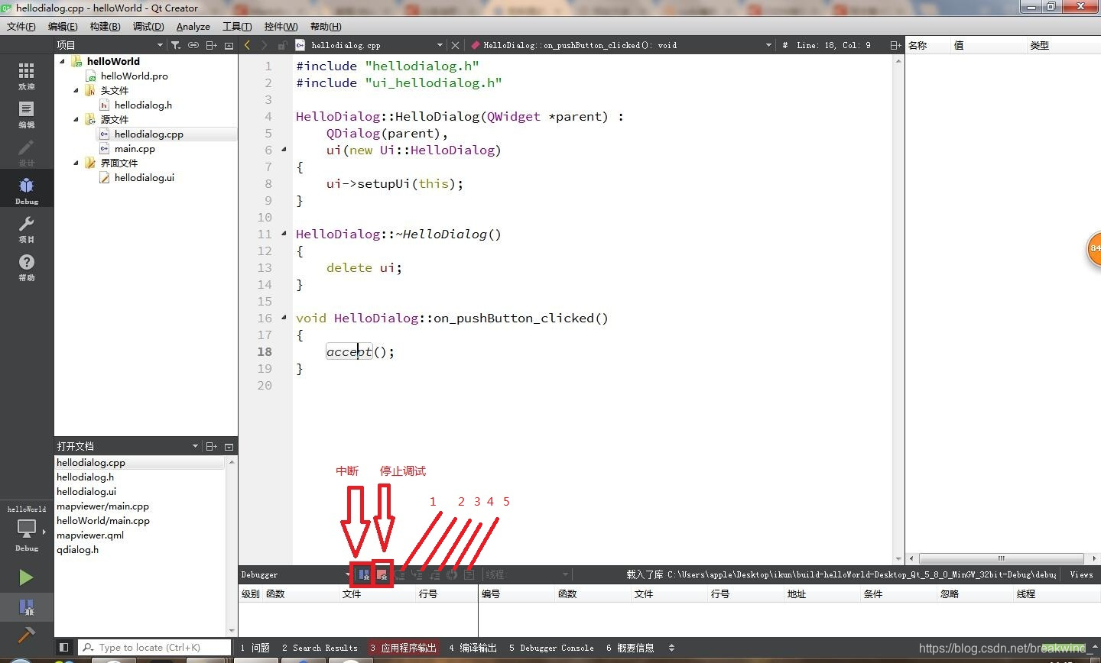Open the Help (帮助) mode
This screenshot has height=663, width=1101.
27,267
